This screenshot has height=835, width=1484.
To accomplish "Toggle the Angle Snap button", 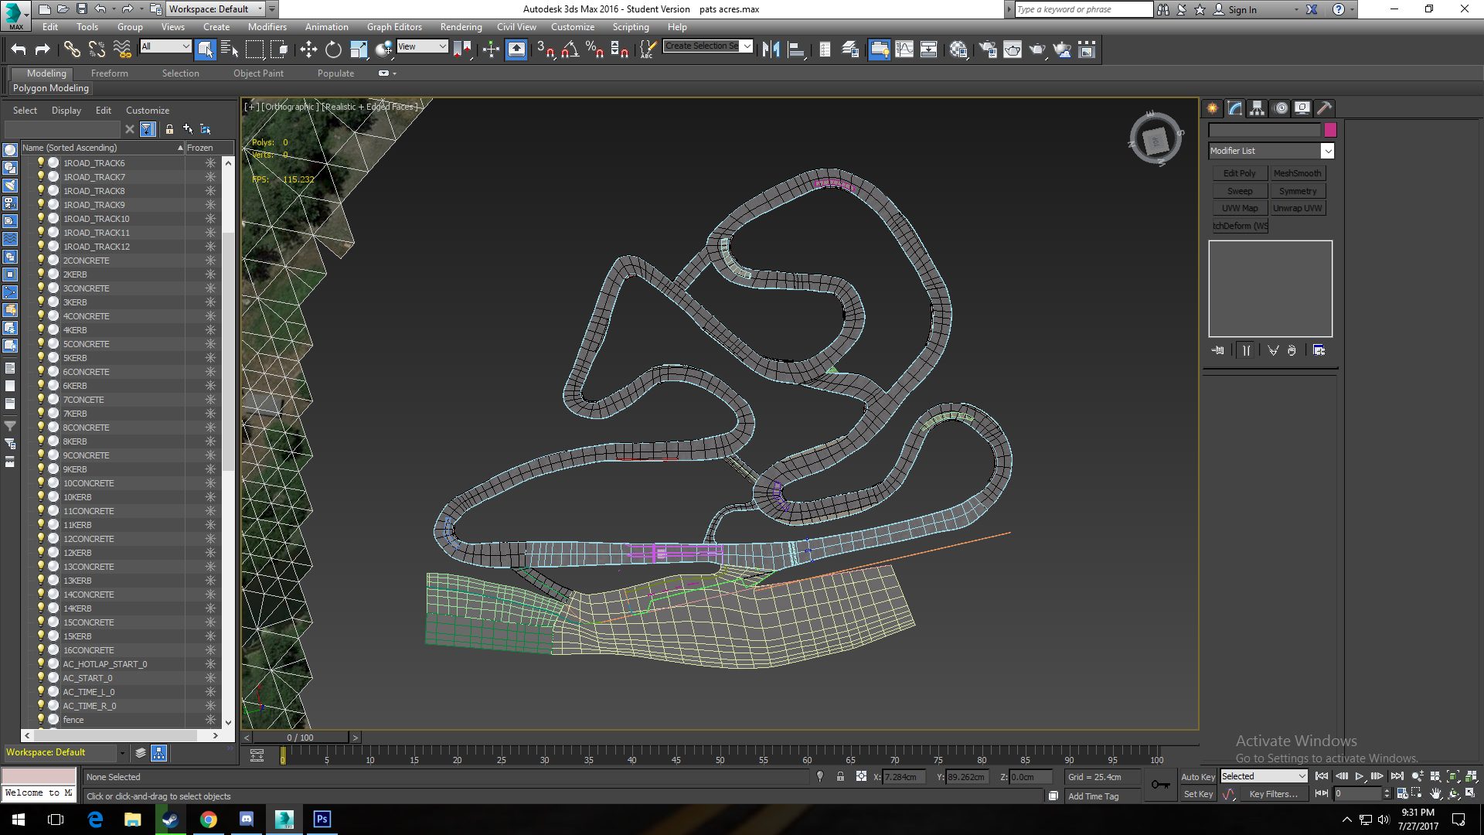I will 570,49.
